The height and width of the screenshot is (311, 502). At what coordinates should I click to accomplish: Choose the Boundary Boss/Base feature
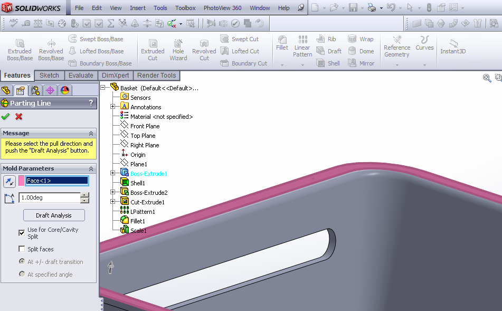[x=100, y=63]
